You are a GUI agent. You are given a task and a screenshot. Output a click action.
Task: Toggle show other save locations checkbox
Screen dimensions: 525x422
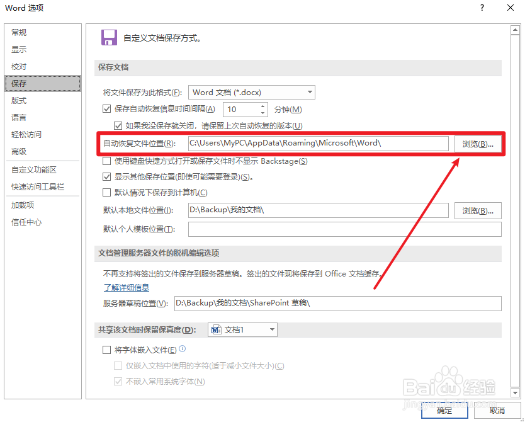(x=107, y=176)
